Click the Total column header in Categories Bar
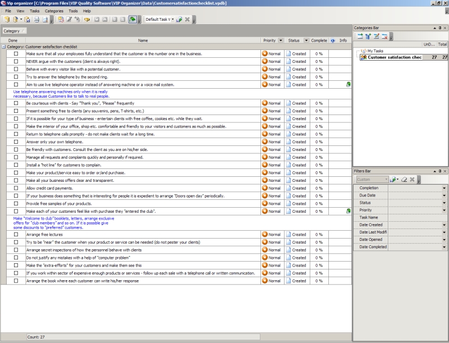Screen dimensions: 449x343 [x=442, y=44]
